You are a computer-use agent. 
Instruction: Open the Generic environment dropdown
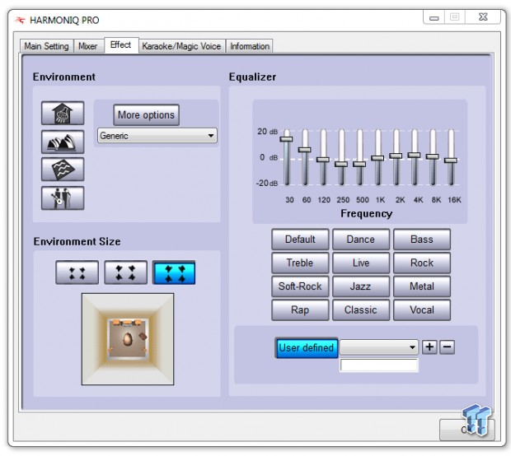[157, 135]
